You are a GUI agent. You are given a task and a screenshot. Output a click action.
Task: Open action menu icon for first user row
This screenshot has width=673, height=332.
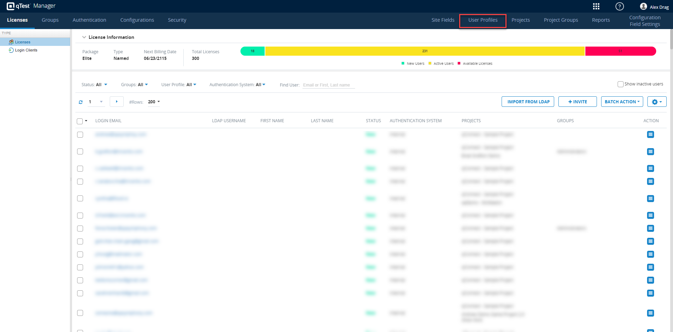coord(650,134)
